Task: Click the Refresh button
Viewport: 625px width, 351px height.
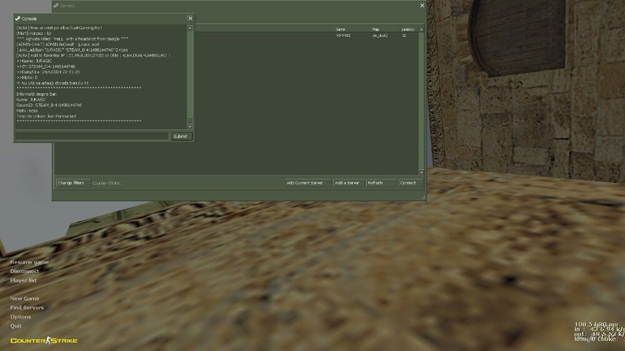Action: (381, 183)
